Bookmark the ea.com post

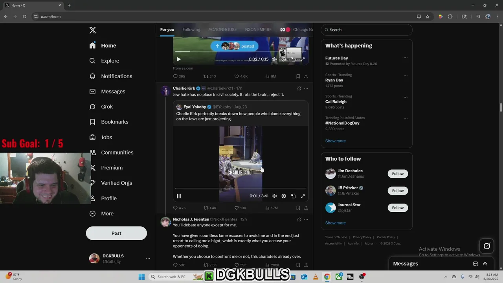pyautogui.click(x=298, y=76)
